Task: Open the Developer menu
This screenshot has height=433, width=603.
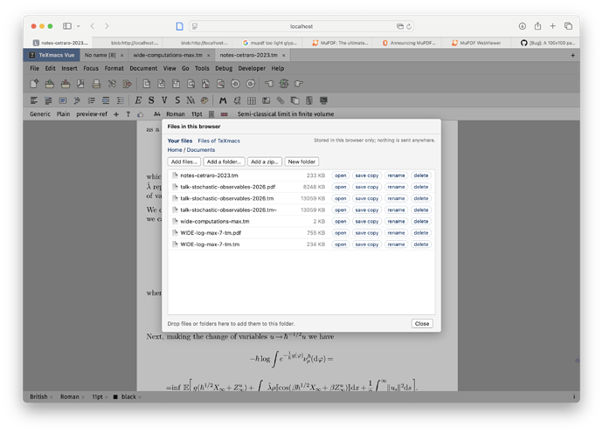Action: (252, 68)
